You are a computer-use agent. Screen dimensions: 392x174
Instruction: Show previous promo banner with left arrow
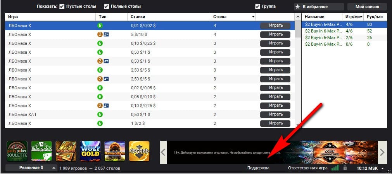click(163, 152)
